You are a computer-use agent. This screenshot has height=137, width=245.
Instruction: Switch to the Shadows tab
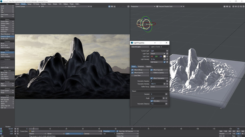pyautogui.click(x=141, y=67)
